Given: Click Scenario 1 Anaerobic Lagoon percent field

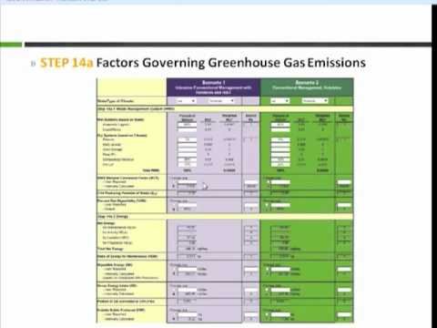Looking at the screenshot, I should coord(187,125).
